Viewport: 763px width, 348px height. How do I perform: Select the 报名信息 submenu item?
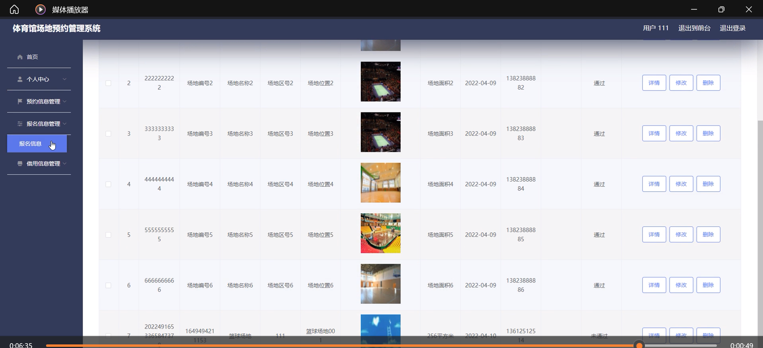tap(37, 143)
